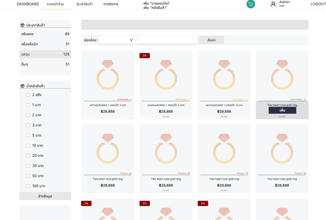Enable the 5 บาท weight checkbox

tap(28, 135)
